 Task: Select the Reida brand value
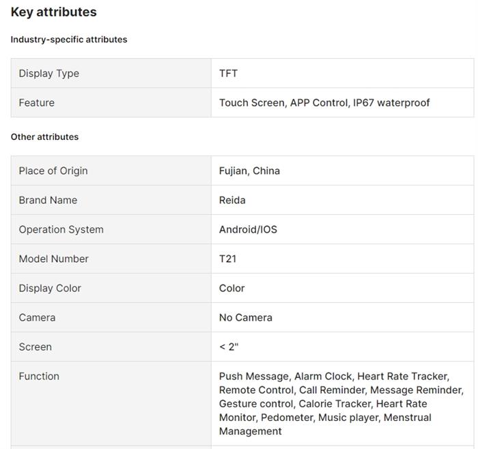click(232, 201)
